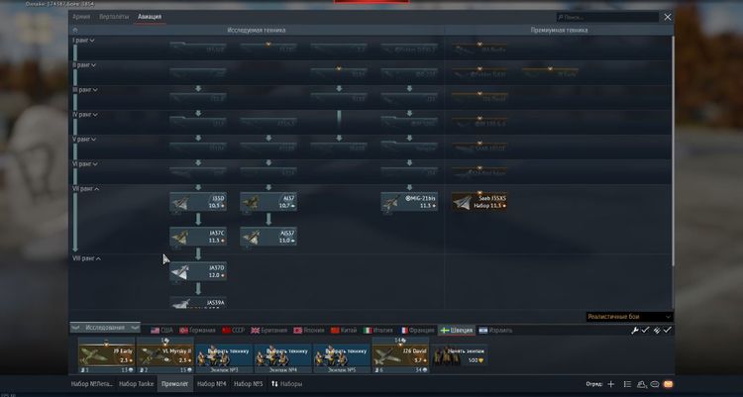Viewport: 743px width, 397px height.
Task: Open the chat bubble icon
Action: pos(655,383)
